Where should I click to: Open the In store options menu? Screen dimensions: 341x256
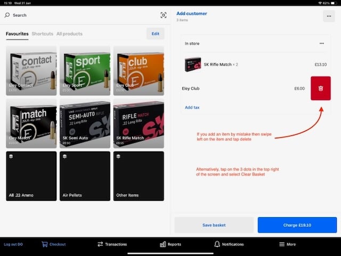click(x=321, y=44)
